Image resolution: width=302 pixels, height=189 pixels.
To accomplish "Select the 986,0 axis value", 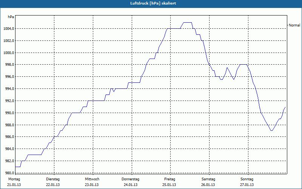I will (x=9, y=137).
